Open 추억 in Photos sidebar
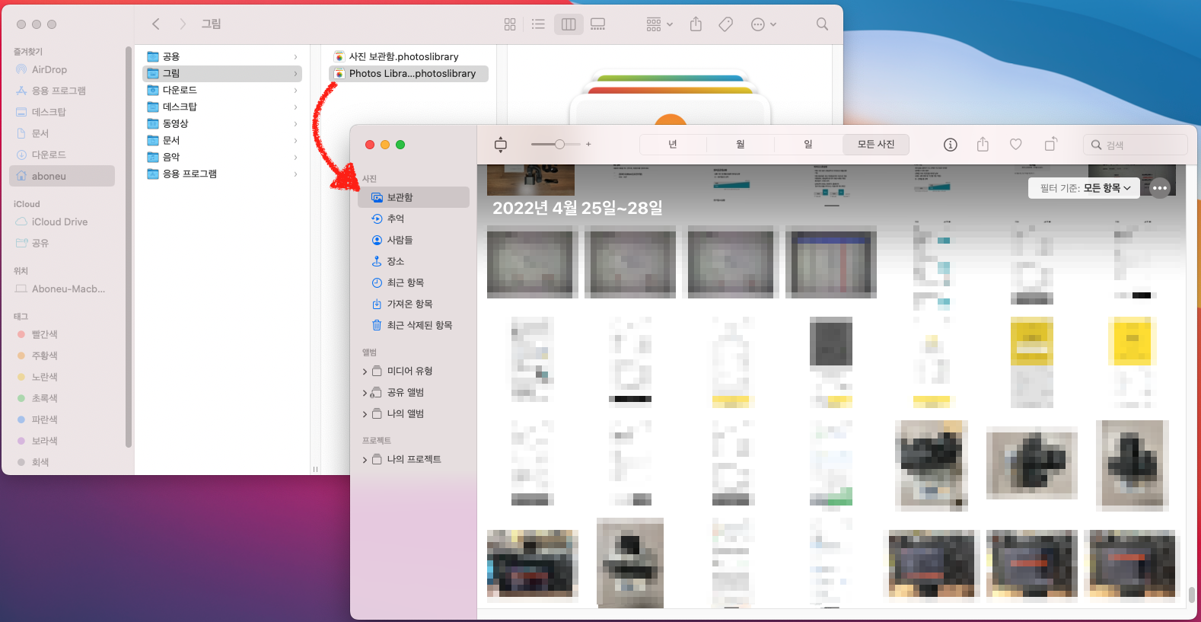 tap(414, 218)
